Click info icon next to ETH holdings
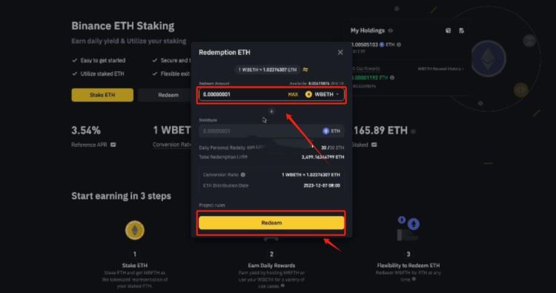Viewport: 556px width, 293px height. tap(399, 45)
